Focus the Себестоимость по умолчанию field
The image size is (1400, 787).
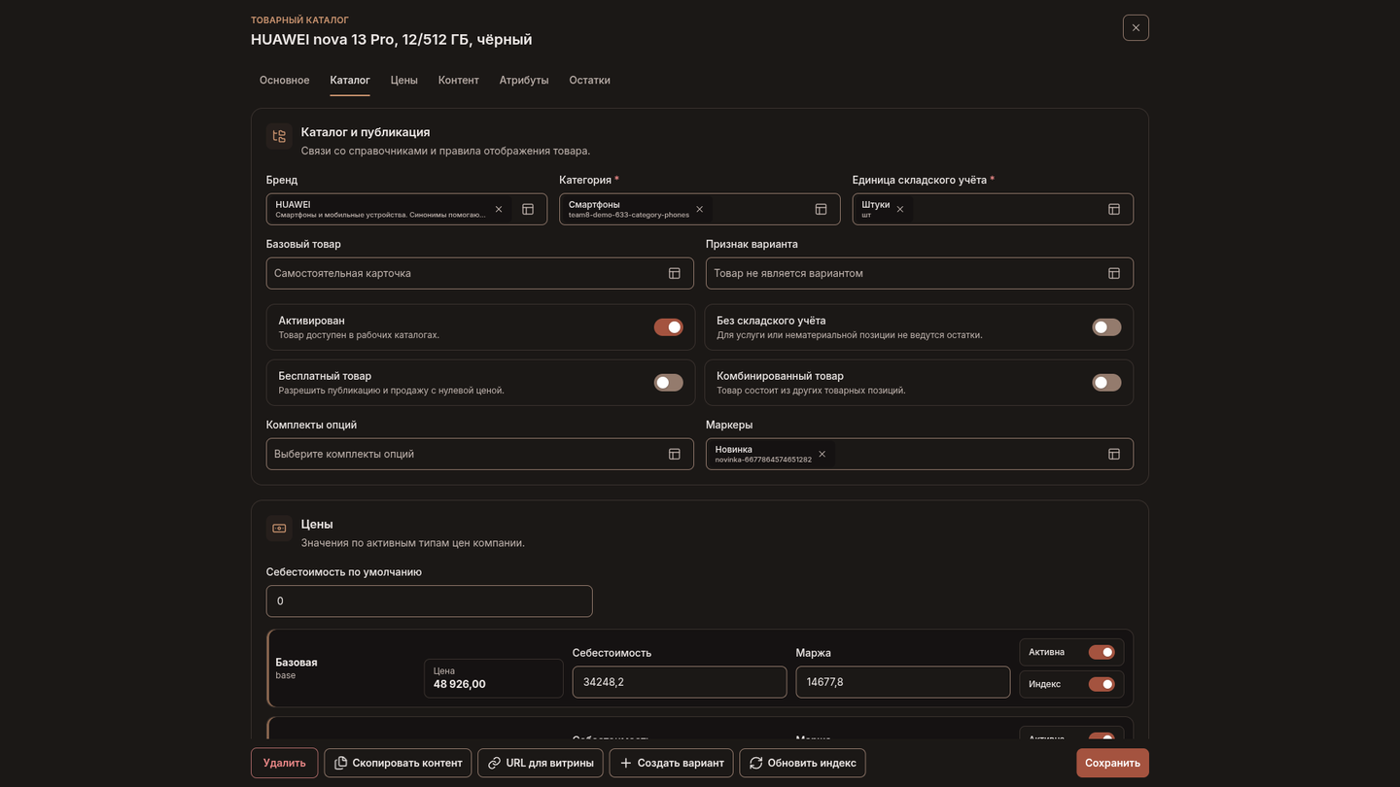(429, 600)
